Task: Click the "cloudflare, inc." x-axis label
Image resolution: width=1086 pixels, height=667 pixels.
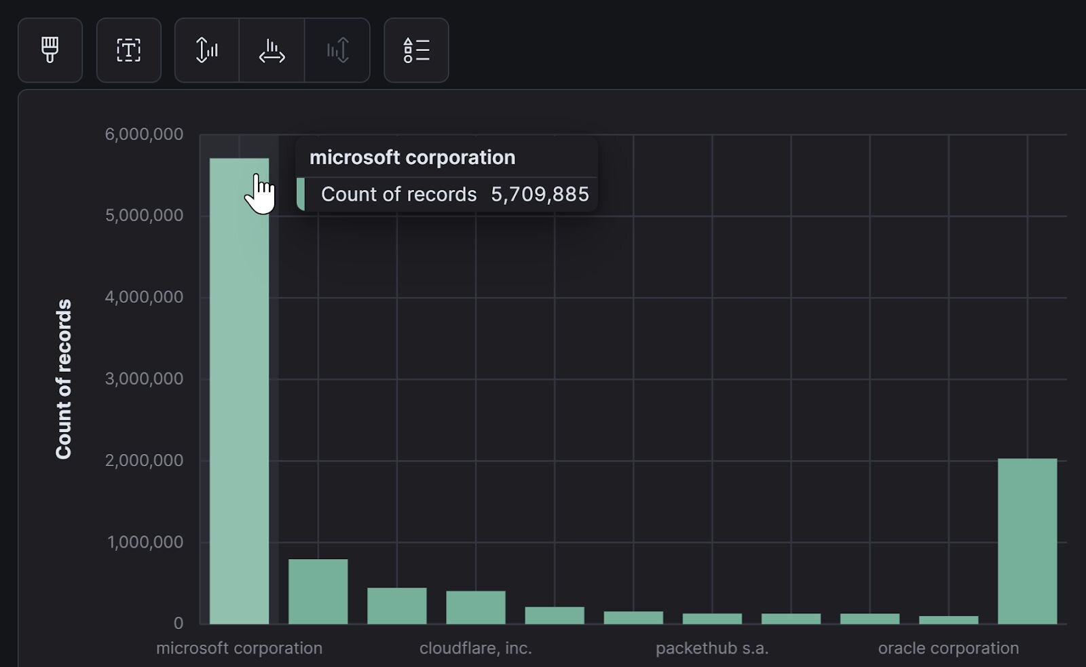Action: pyautogui.click(x=476, y=648)
